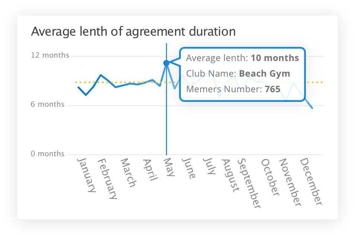Image resolution: width=355 pixels, height=238 pixels.
Task: Click the August month label
Action: click(x=230, y=175)
